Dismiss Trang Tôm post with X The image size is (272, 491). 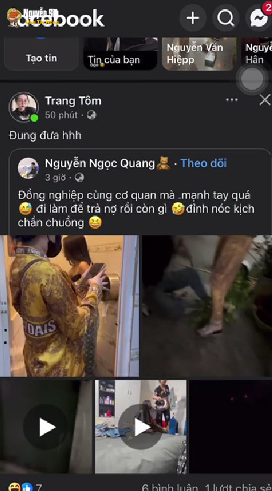pos(265,100)
